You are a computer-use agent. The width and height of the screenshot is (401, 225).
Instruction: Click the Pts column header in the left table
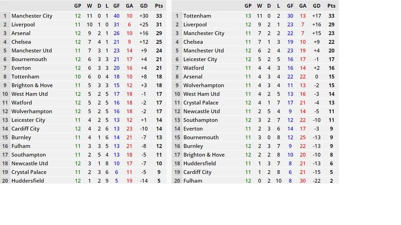[x=159, y=6]
